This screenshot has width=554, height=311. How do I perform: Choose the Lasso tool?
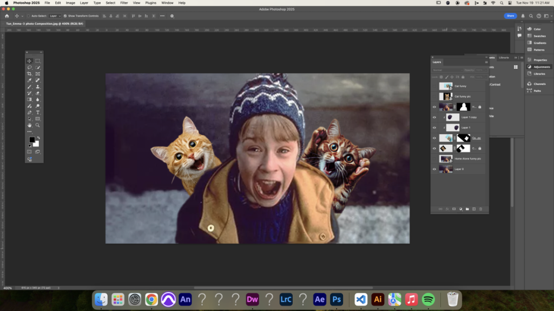point(30,67)
